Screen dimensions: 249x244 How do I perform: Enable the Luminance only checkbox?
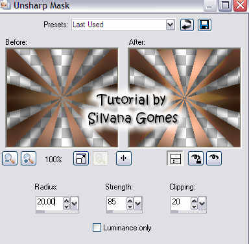pos(97,228)
